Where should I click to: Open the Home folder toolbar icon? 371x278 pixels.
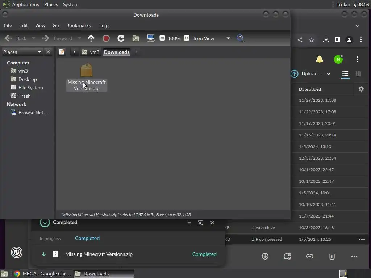click(x=136, y=38)
